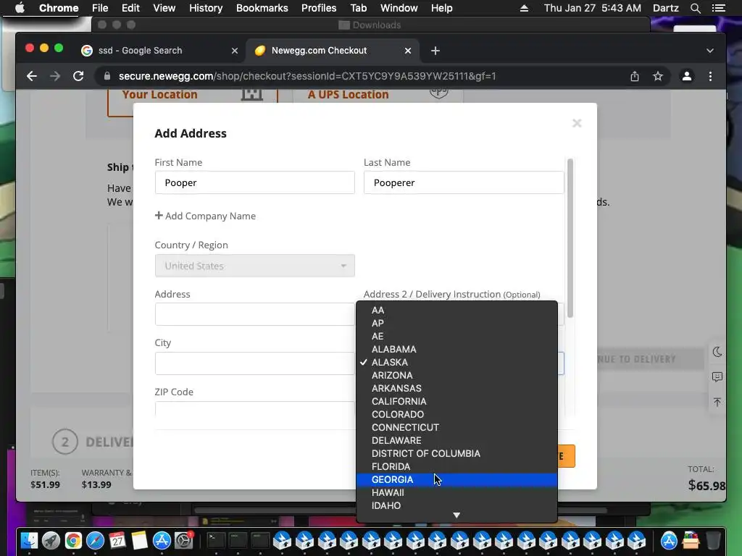
Task: Switch to Newegg.com Checkout tab
Action: click(x=319, y=51)
